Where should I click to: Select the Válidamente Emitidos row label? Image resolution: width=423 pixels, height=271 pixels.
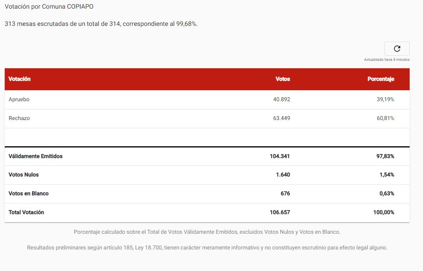point(35,156)
